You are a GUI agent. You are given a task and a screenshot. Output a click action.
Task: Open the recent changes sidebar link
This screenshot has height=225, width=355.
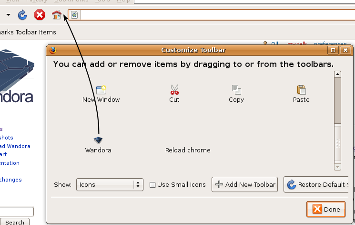(10, 180)
